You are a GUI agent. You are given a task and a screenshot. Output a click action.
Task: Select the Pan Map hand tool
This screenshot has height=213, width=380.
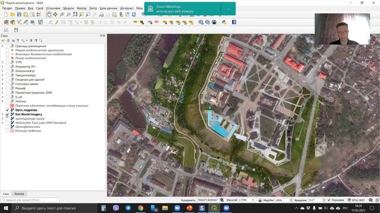[49, 14]
